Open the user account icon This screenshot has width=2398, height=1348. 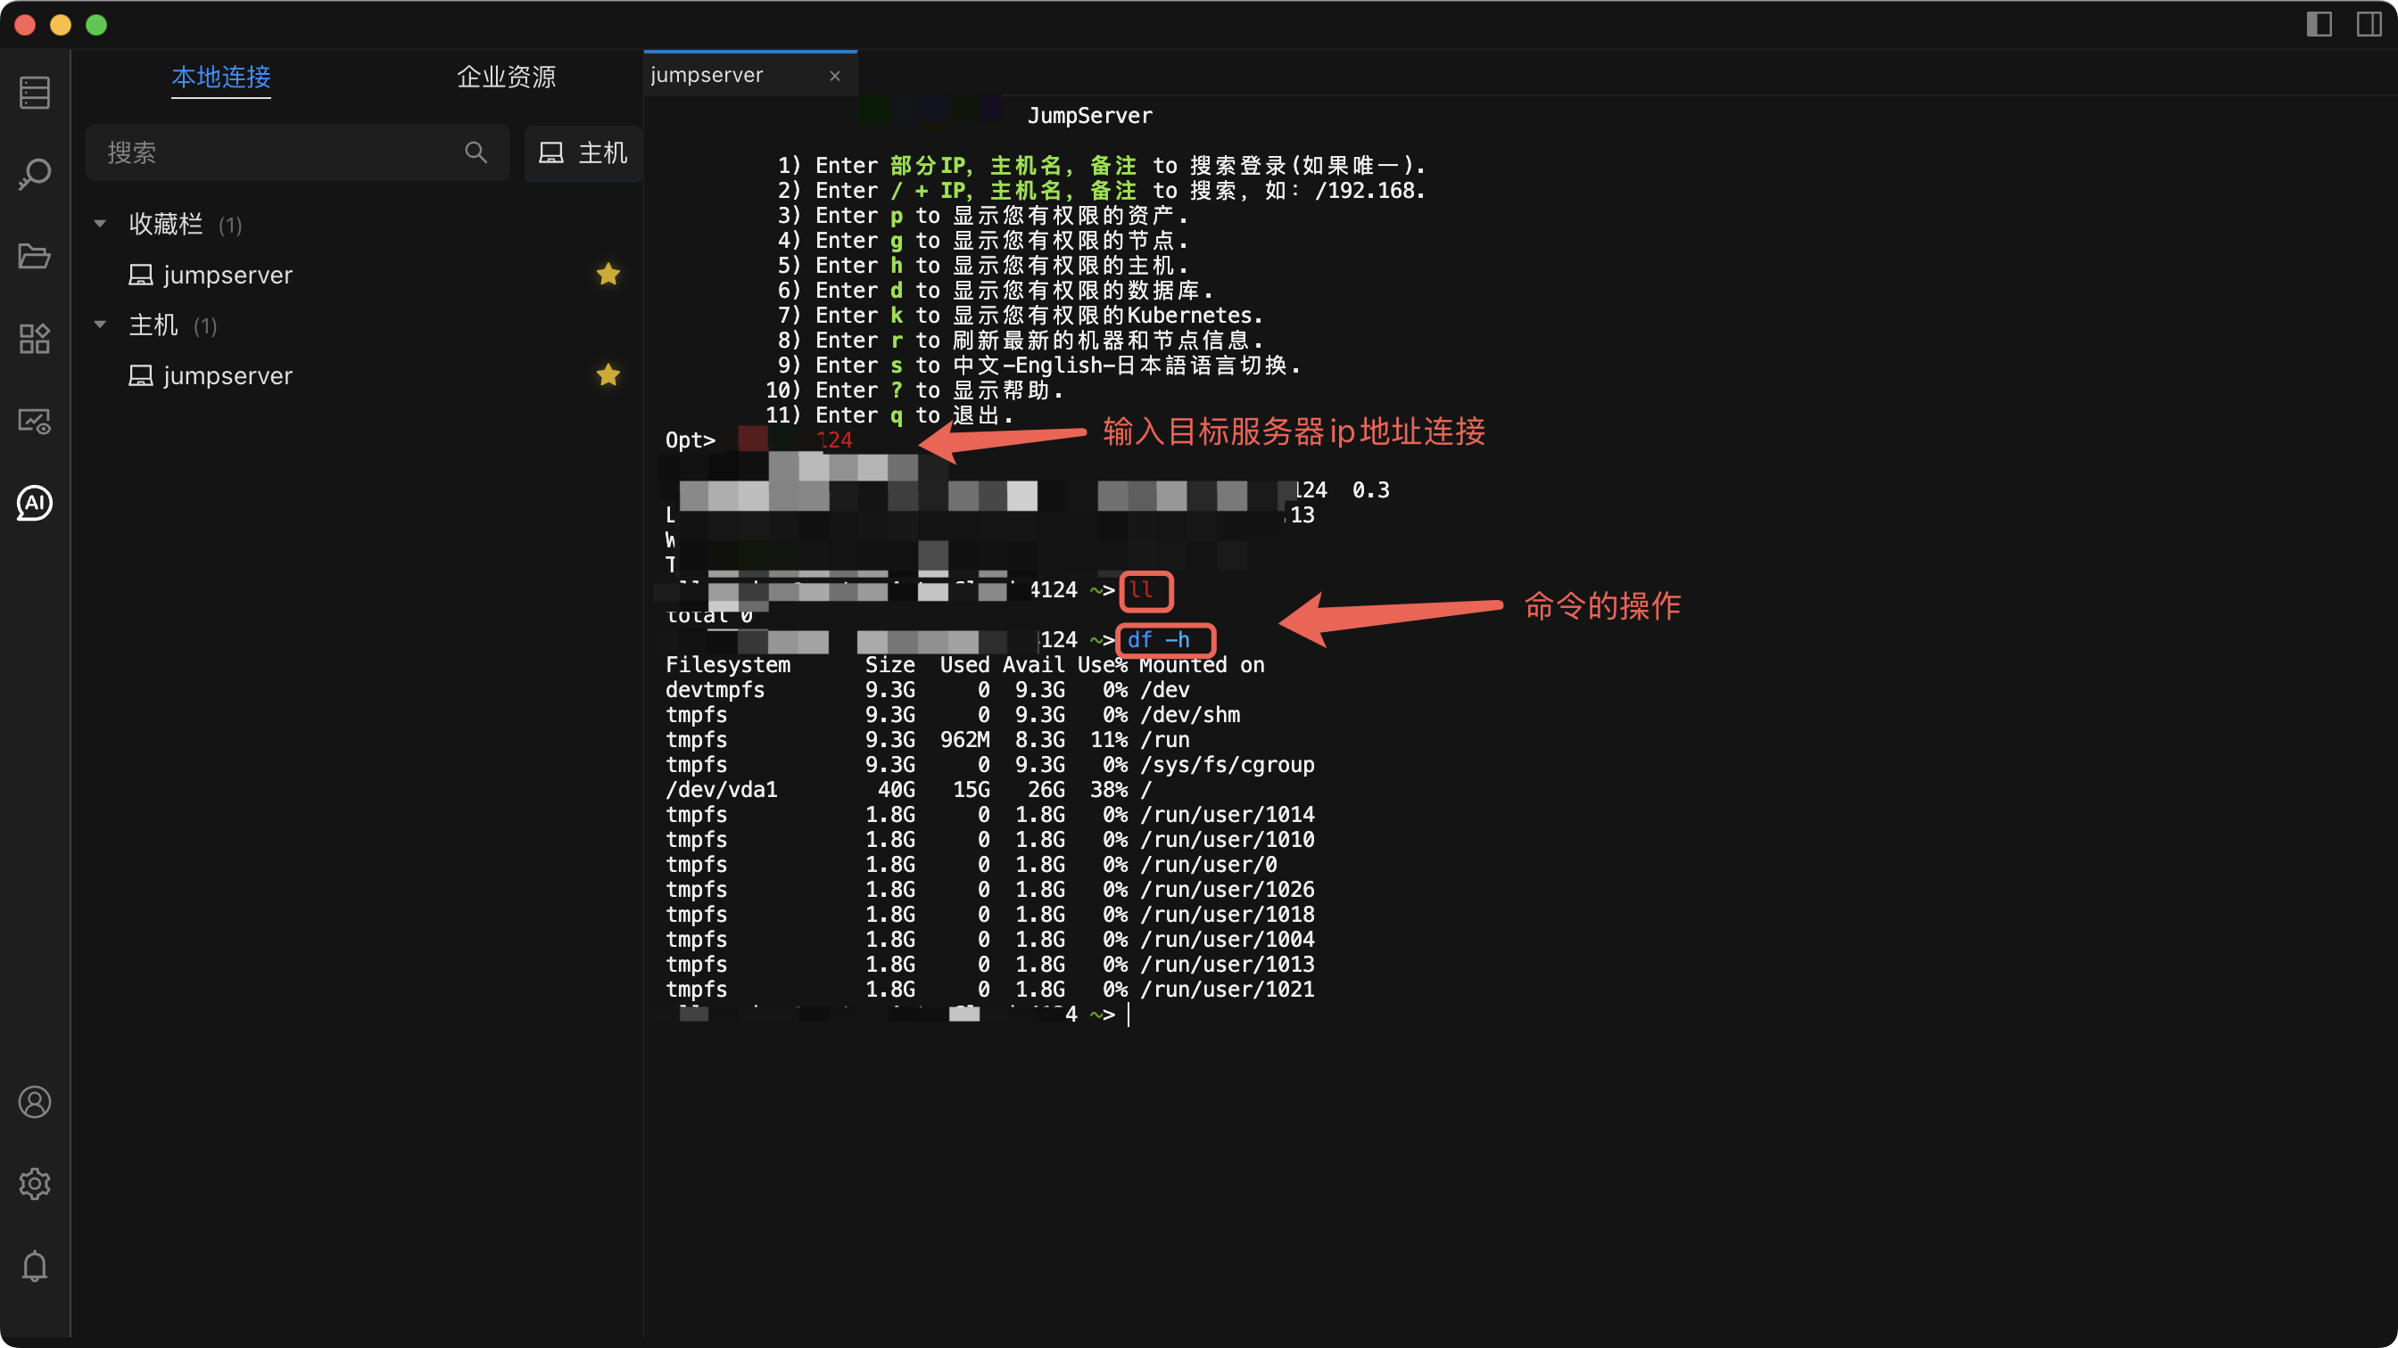(35, 1101)
